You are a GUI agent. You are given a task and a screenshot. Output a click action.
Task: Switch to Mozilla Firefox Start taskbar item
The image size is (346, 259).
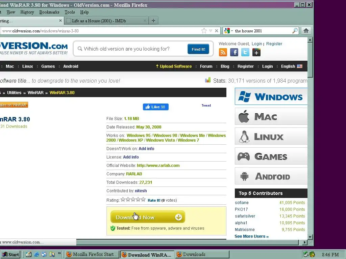point(92,254)
